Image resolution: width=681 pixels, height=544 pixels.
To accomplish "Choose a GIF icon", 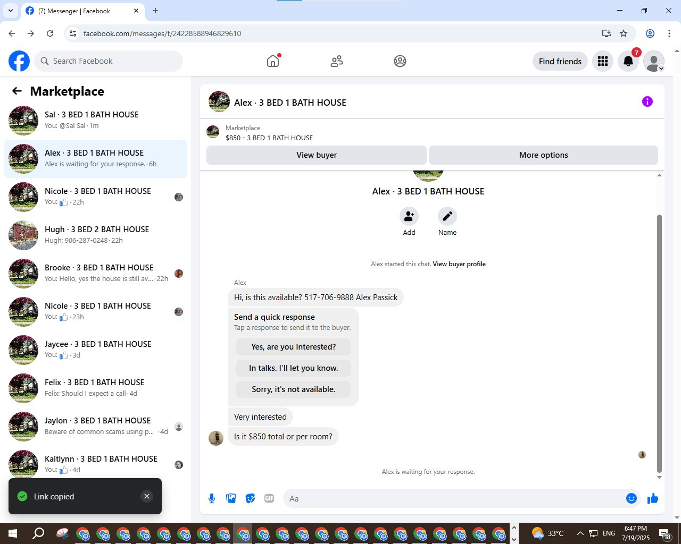I will click(269, 498).
